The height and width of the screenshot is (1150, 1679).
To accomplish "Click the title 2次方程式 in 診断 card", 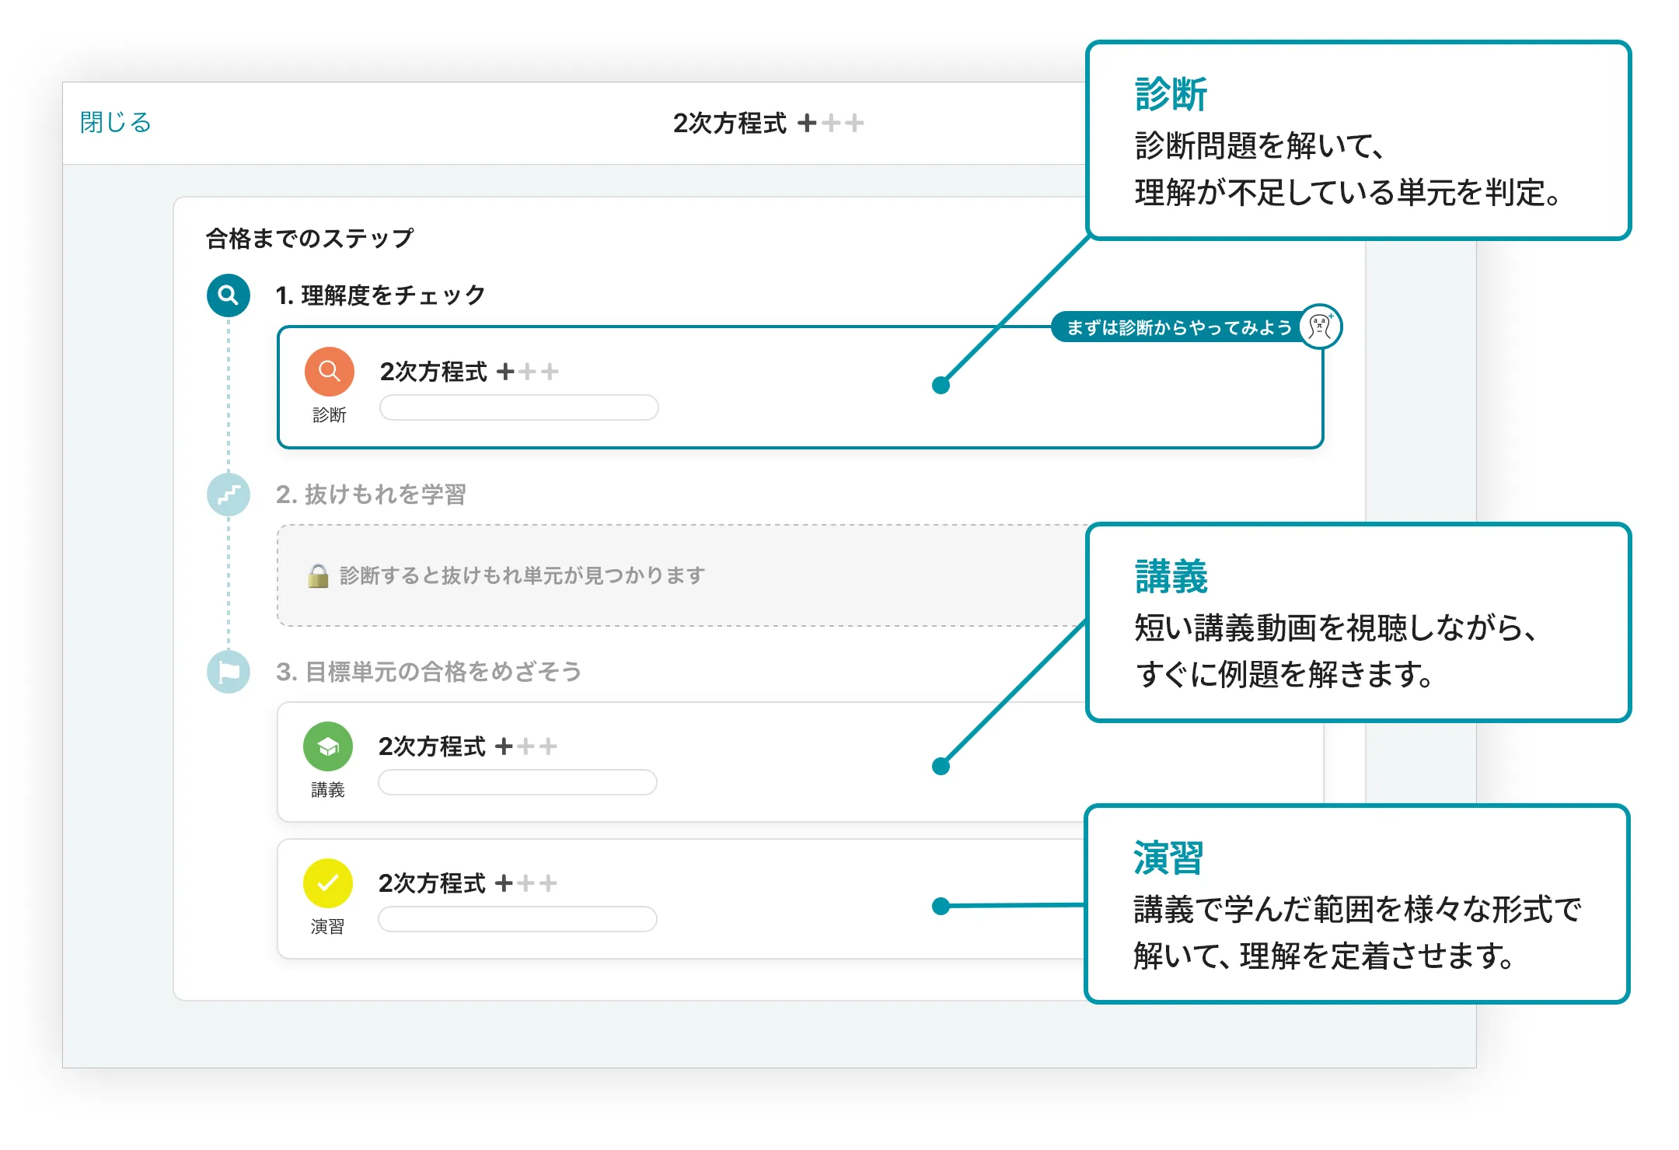I will click(x=434, y=372).
